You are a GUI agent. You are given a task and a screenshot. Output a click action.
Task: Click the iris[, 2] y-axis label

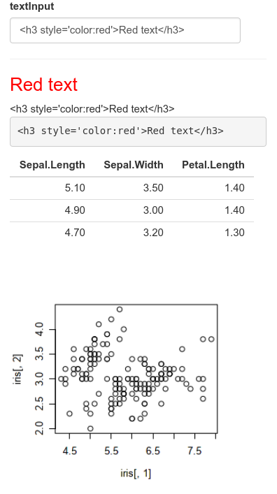pos(18,369)
